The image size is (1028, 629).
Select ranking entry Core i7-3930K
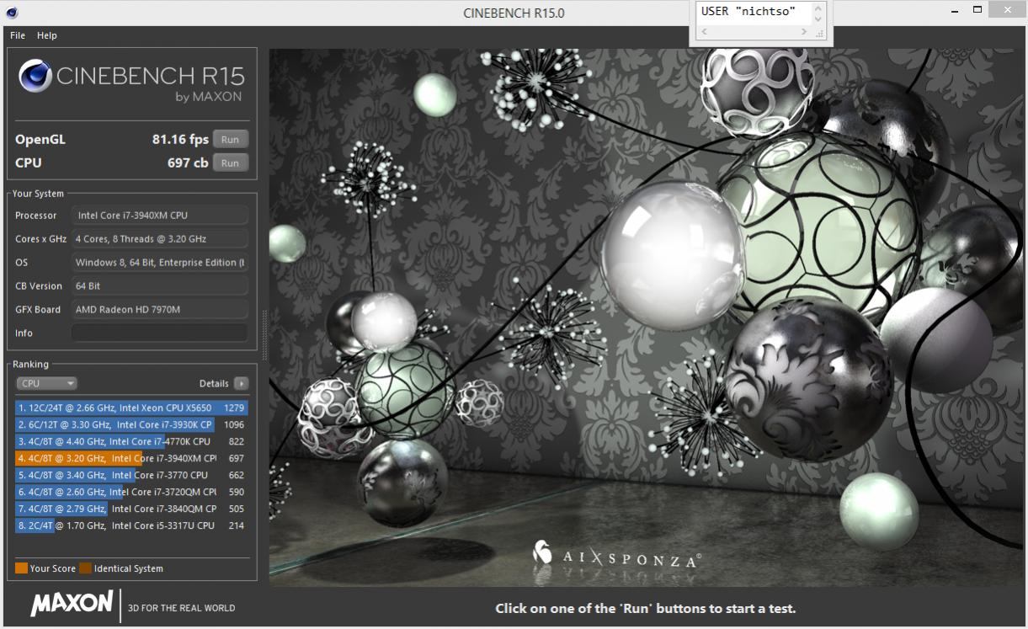132,424
